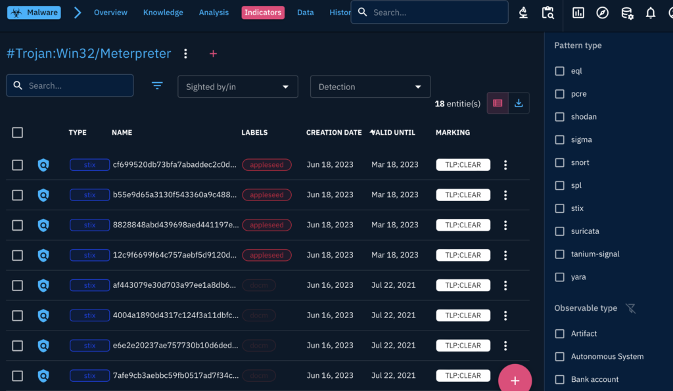673x391 pixels.
Task: Open the database settings icon
Action: point(627,12)
